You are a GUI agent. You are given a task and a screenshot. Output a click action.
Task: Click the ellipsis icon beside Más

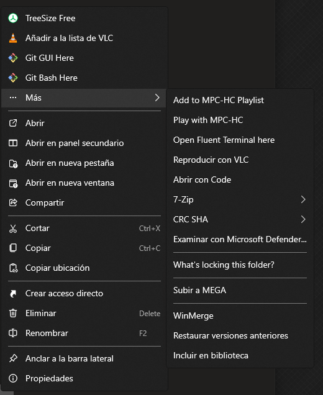[13, 98]
